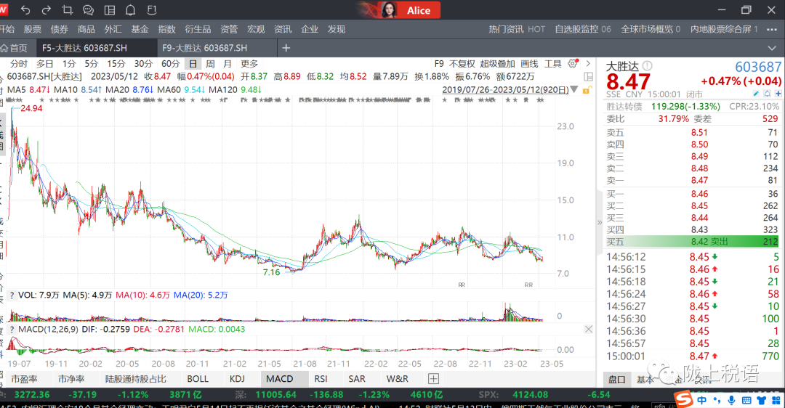This screenshot has width=785, height=408.
Task: Add 大胜达 to watchlist with plus icon
Action: tap(778, 94)
